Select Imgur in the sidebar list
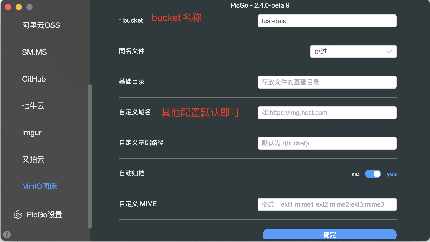The image size is (430, 242). (x=32, y=133)
